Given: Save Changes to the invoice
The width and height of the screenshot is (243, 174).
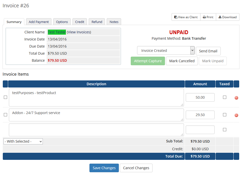Looking at the screenshot, I should coord(104,168).
